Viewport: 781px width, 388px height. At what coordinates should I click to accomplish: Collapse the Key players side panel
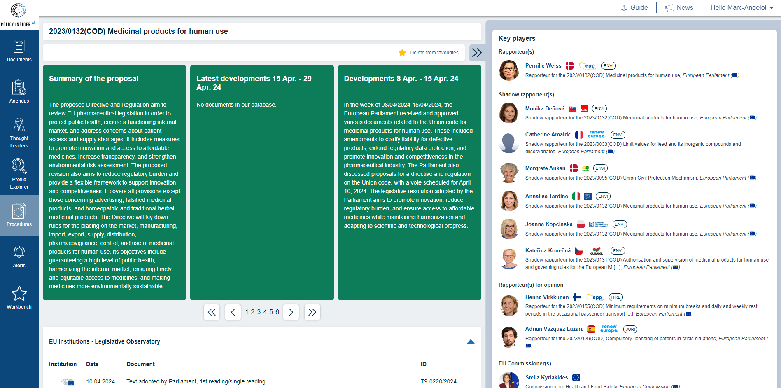[x=477, y=53]
